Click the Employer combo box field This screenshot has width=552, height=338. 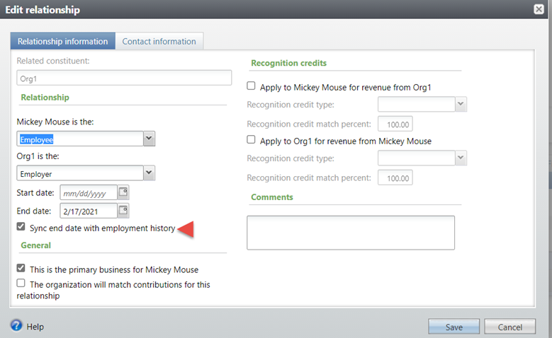coord(80,173)
